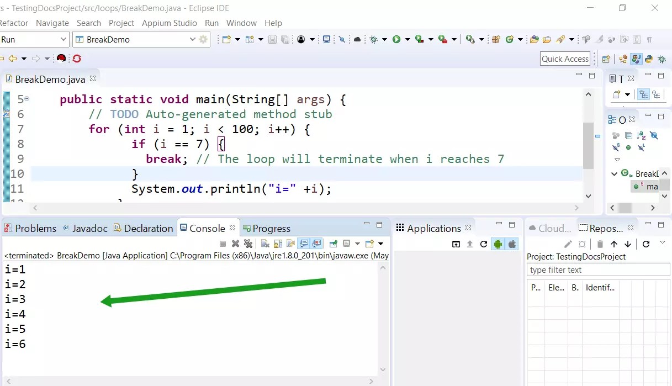
Task: Toggle Hide Fields in Outline view
Action: point(654,135)
